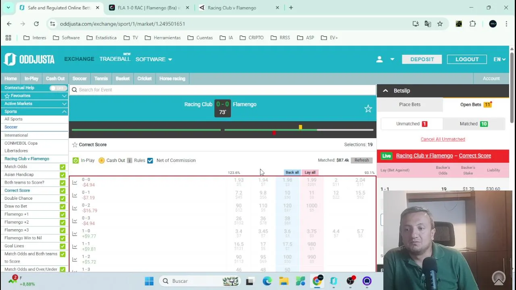Click Back all button
Viewport: 516px width, 290px height.
pos(292,172)
